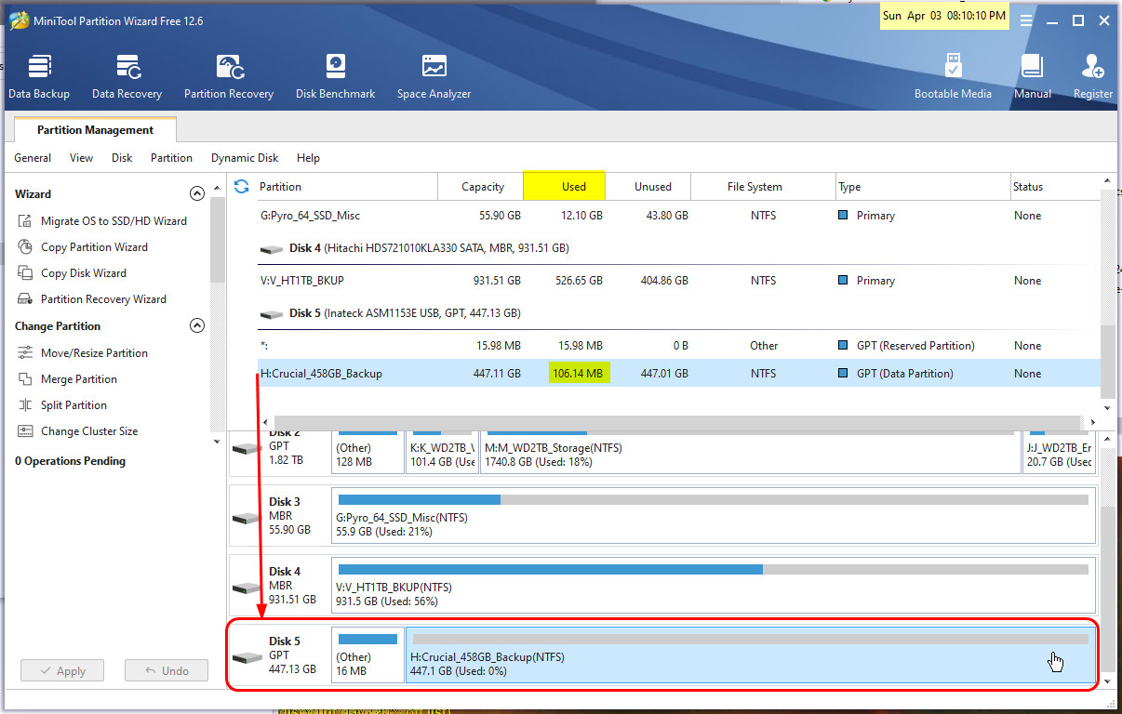The height and width of the screenshot is (714, 1122).
Task: Open the Help menu
Action: pos(308,158)
